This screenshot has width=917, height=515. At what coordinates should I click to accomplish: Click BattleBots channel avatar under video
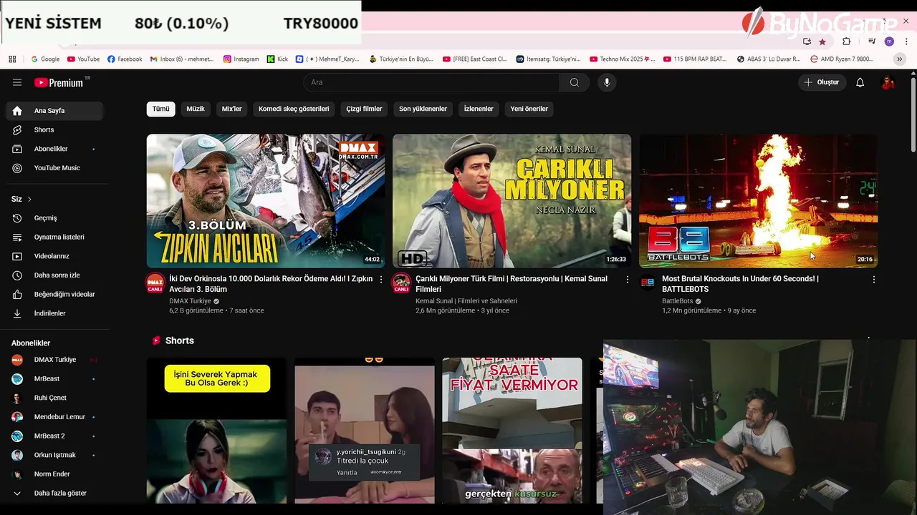[648, 283]
